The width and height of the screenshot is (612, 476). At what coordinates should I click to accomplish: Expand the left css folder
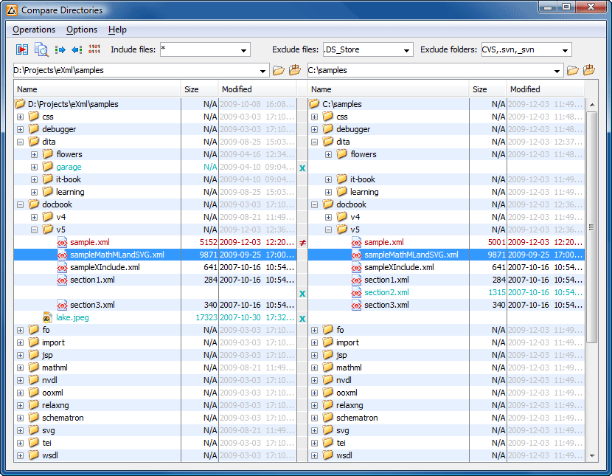21,117
